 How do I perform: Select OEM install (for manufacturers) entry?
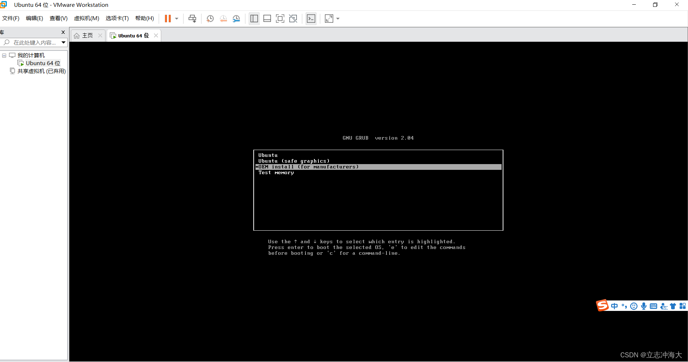tap(378, 167)
